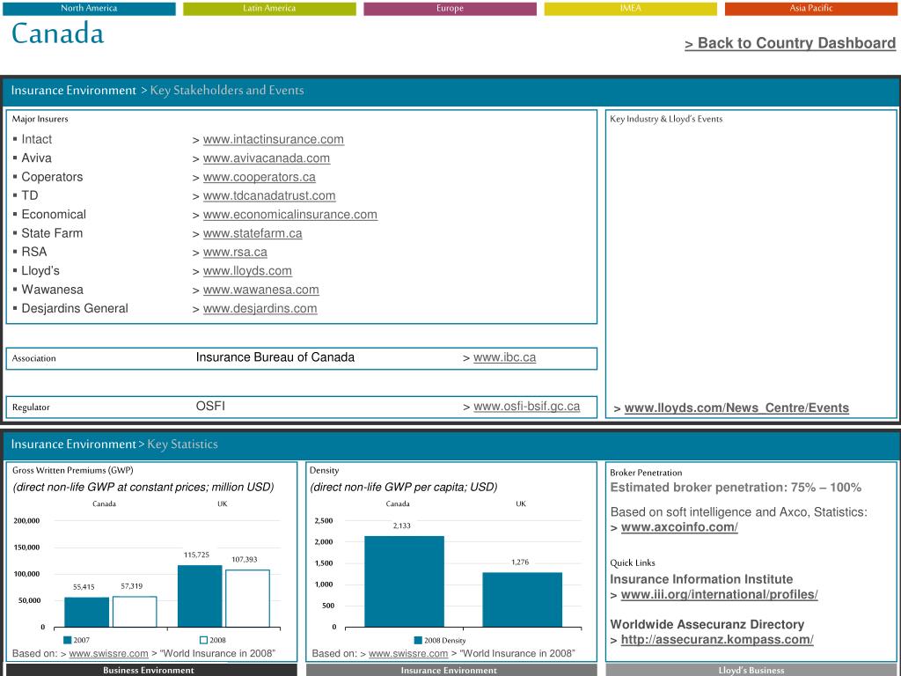Open Lloyd's News Centre Events link
Viewport: 901px width, 676px height.
click(x=736, y=408)
